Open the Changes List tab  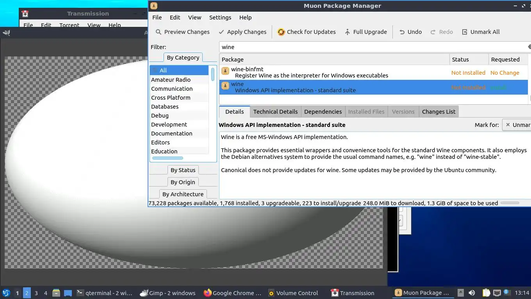click(x=438, y=112)
